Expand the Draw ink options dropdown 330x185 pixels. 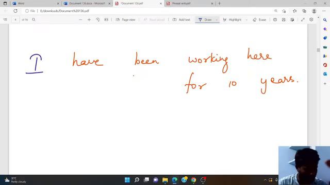click(217, 20)
